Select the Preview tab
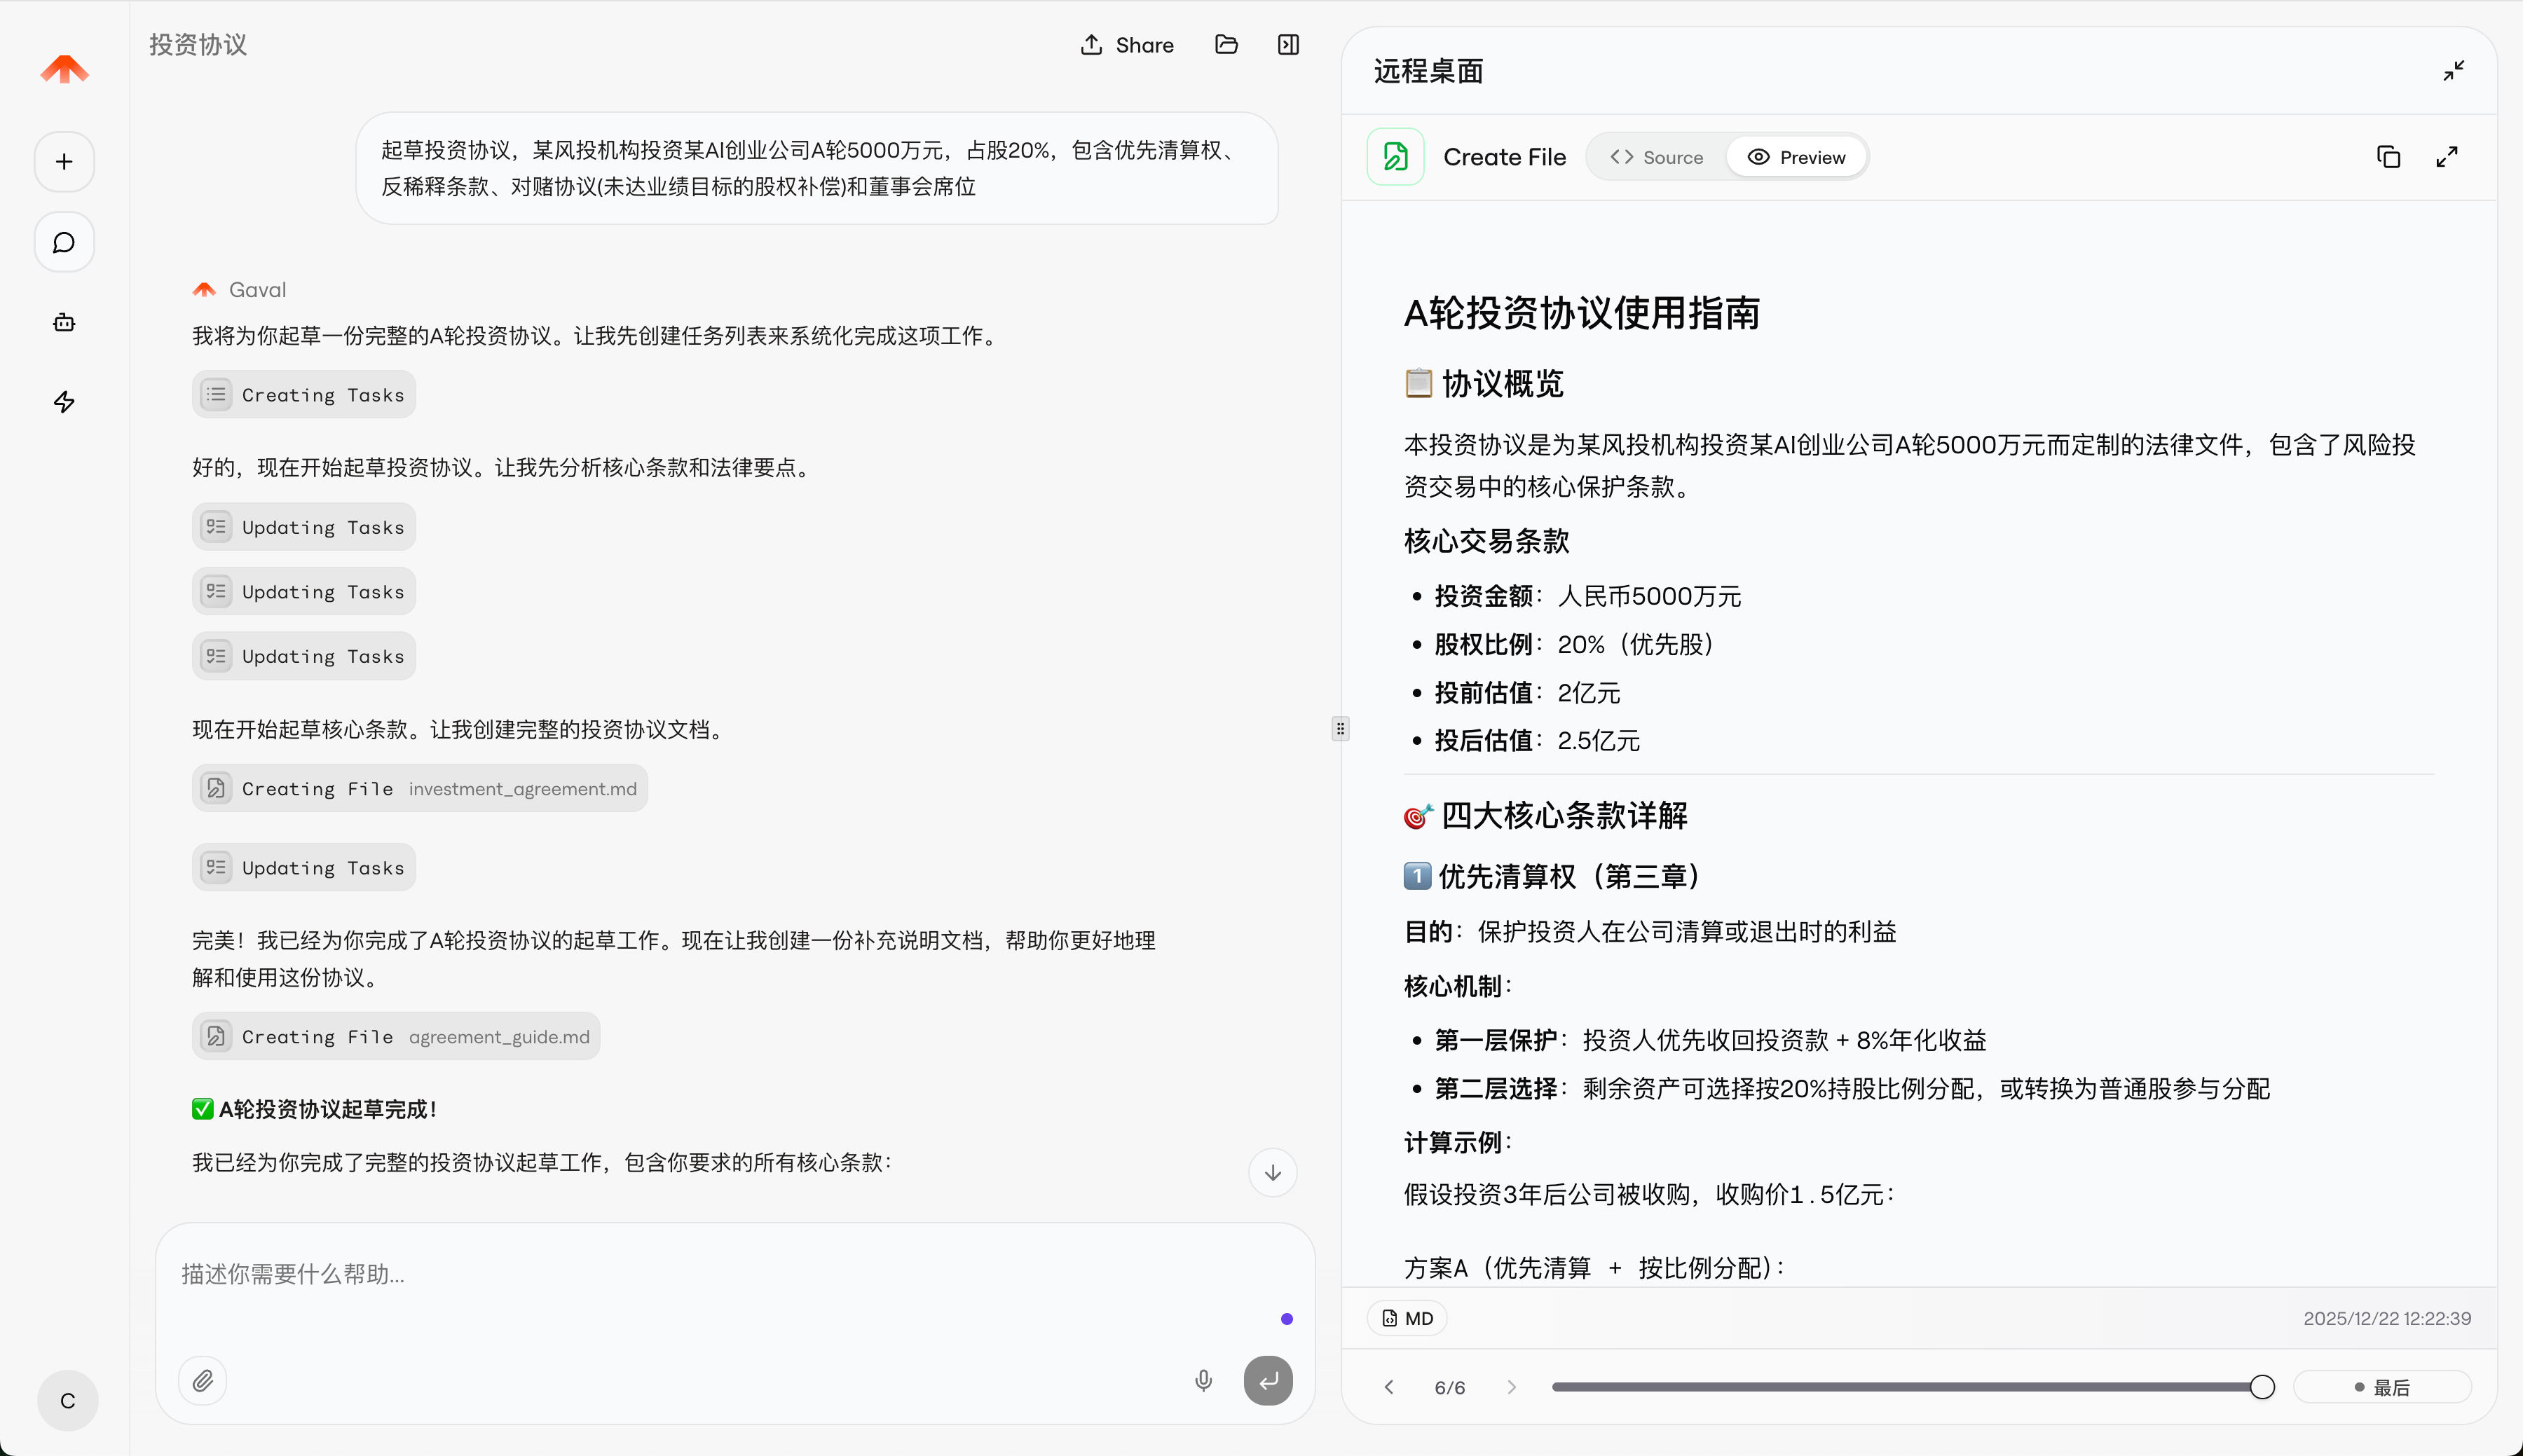The width and height of the screenshot is (2523, 1456). 1796,157
